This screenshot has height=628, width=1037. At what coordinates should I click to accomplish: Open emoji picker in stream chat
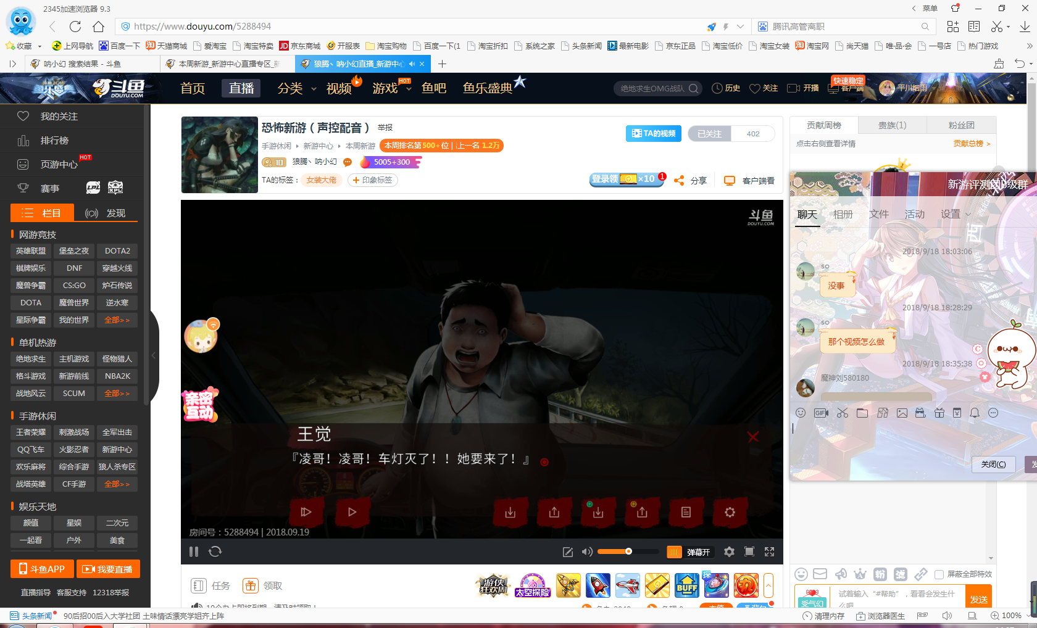(801, 574)
